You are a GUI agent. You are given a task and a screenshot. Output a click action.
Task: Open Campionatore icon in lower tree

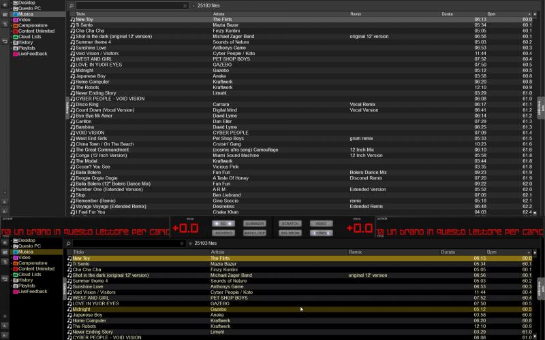point(15,263)
